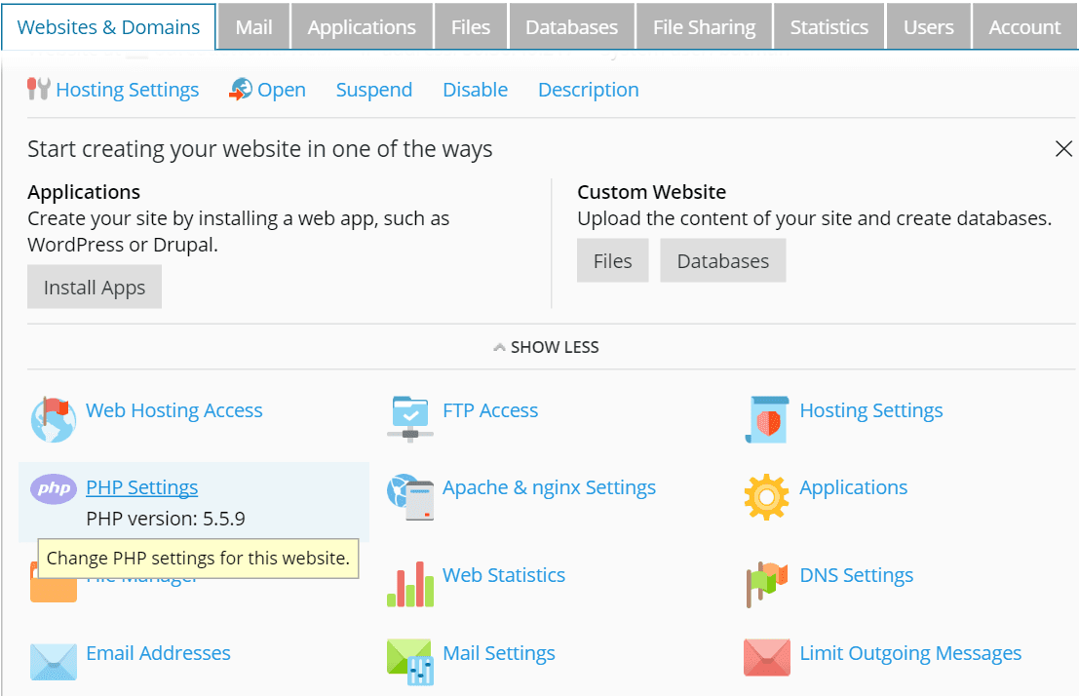Click the Email Addresses envelope icon
Image resolution: width=1079 pixels, height=696 pixels.
(53, 661)
